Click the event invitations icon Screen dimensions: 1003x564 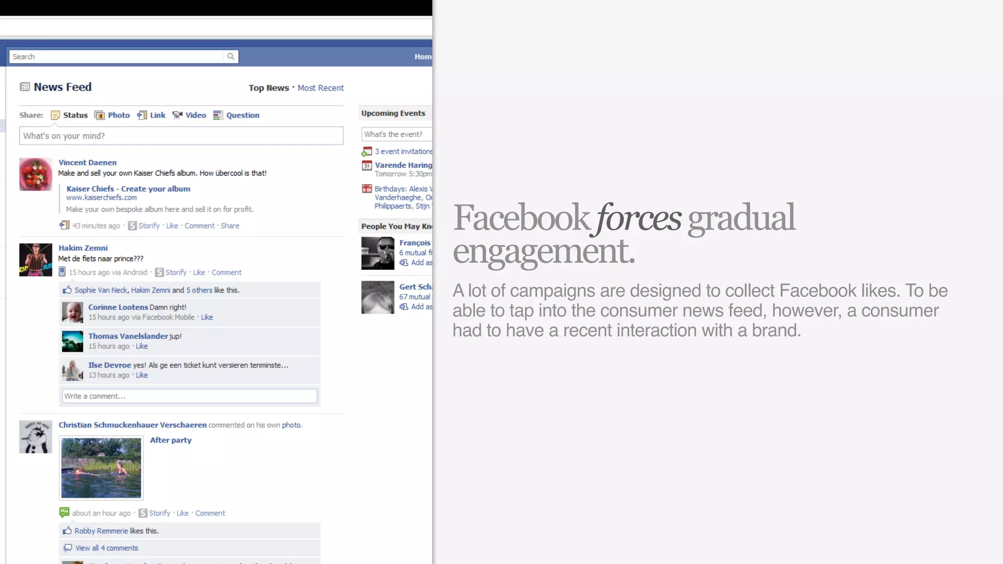click(x=367, y=151)
